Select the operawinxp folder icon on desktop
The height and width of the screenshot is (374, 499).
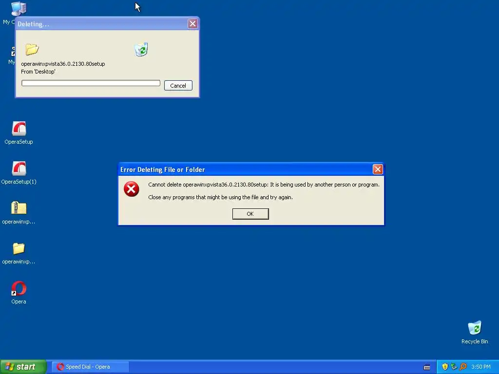click(19, 253)
